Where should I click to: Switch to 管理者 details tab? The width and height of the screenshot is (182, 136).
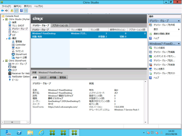pyautogui.click(x=63, y=77)
